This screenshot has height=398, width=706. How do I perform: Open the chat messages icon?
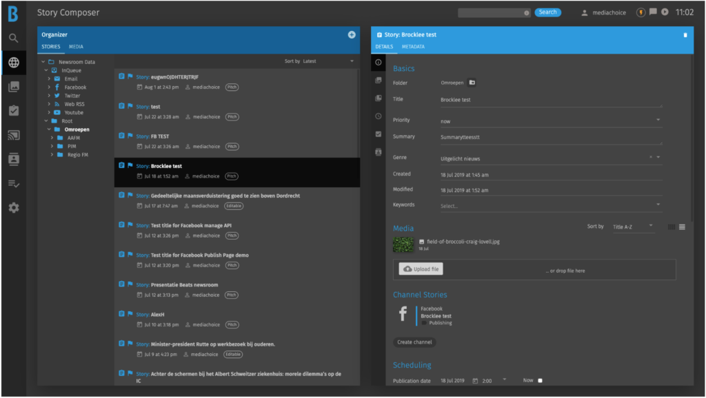(x=653, y=12)
